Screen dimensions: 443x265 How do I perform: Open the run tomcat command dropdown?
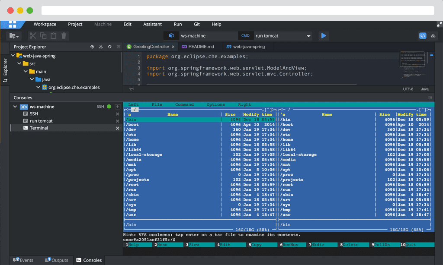click(308, 35)
